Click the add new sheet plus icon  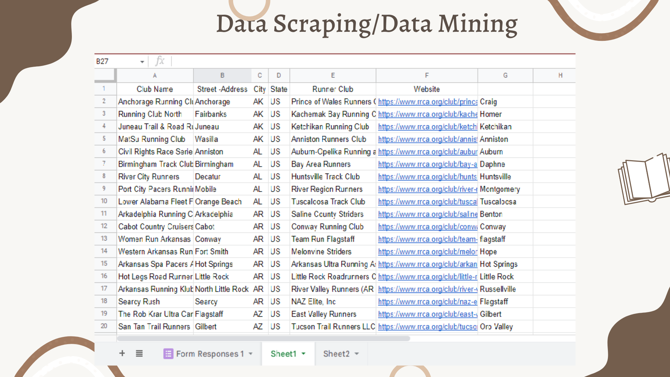tap(122, 353)
